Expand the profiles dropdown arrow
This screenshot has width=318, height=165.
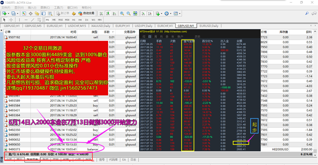18,14
